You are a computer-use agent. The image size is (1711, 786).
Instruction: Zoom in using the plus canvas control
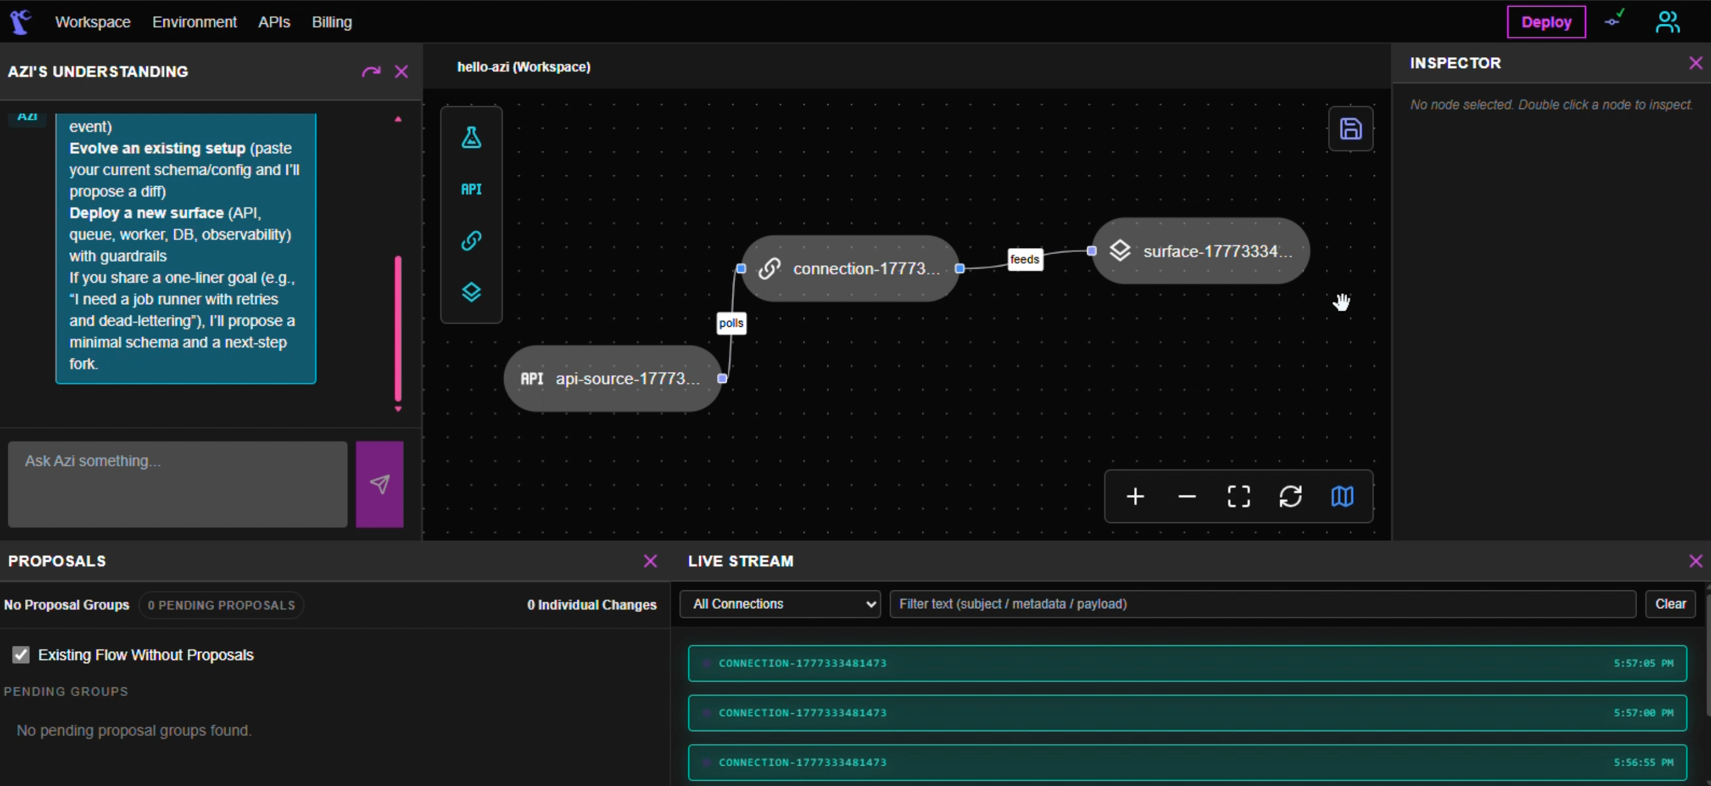click(1135, 497)
